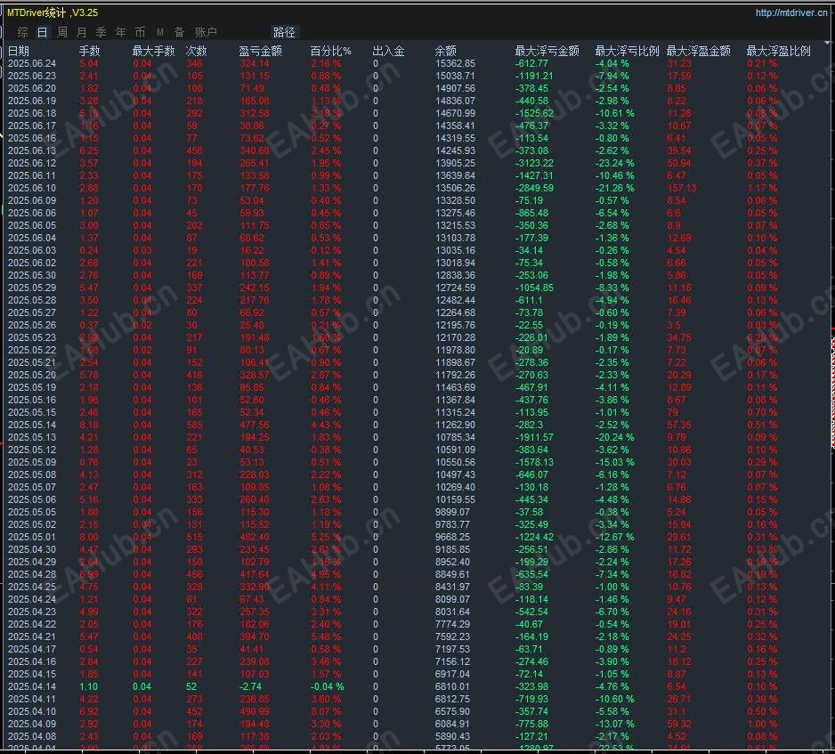
Task: Select the 2025.06.18 date row
Action: pyautogui.click(x=32, y=113)
